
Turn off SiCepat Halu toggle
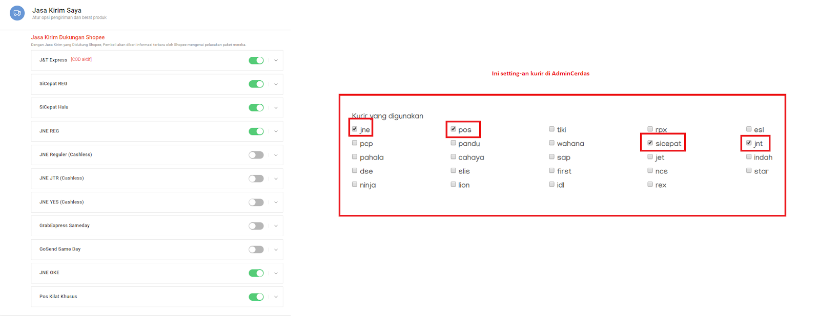click(x=256, y=107)
